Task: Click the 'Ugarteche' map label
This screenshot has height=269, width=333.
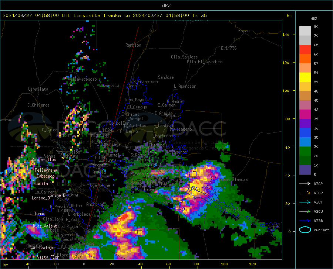Action: point(100,185)
